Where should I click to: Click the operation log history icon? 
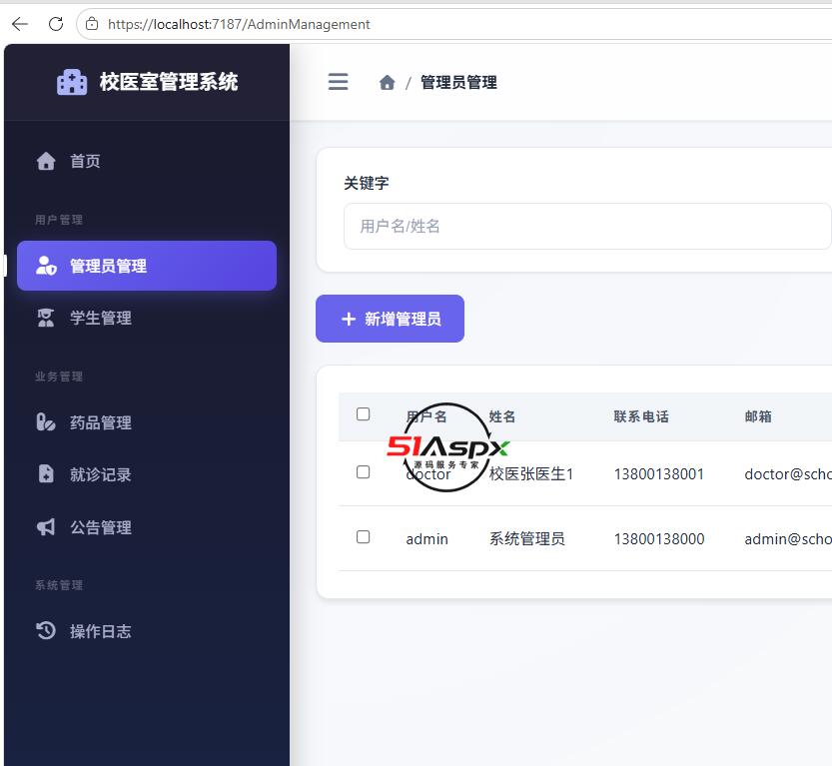[x=46, y=631]
